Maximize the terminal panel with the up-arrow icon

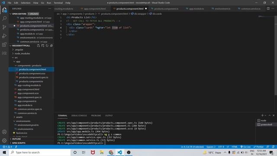point(270,115)
